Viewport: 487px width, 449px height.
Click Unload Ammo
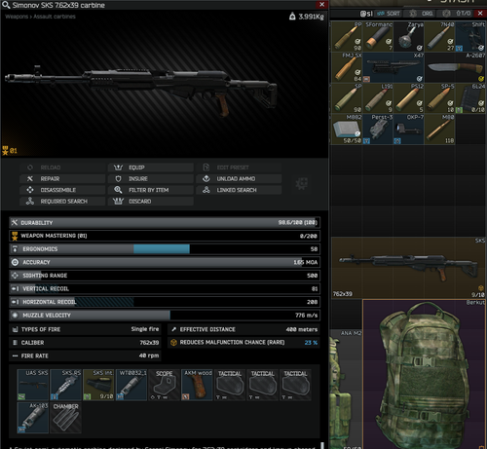click(x=239, y=179)
